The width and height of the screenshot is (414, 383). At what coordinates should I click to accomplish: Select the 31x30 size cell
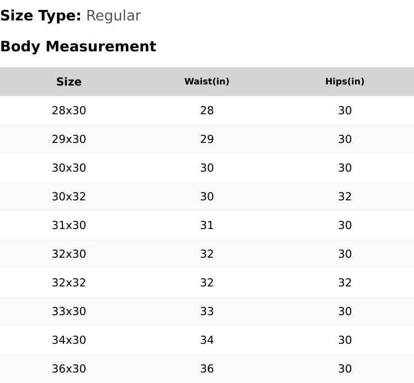tap(69, 225)
